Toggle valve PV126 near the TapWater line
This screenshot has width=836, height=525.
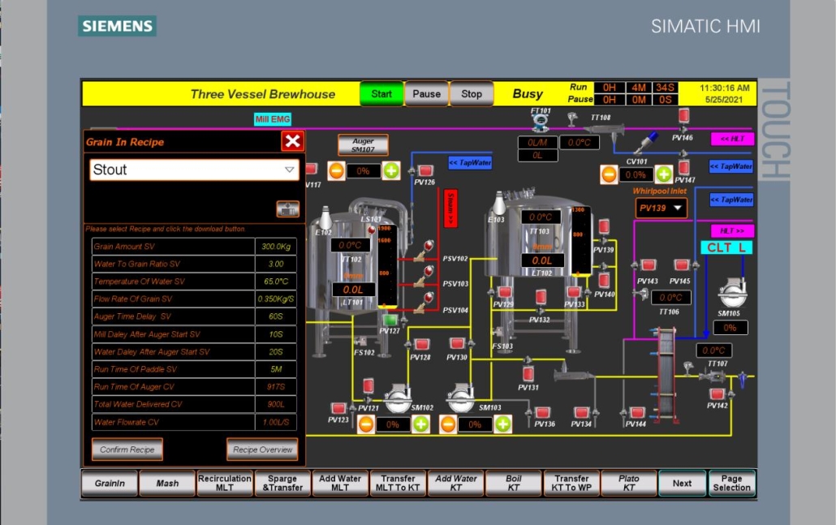tap(425, 170)
